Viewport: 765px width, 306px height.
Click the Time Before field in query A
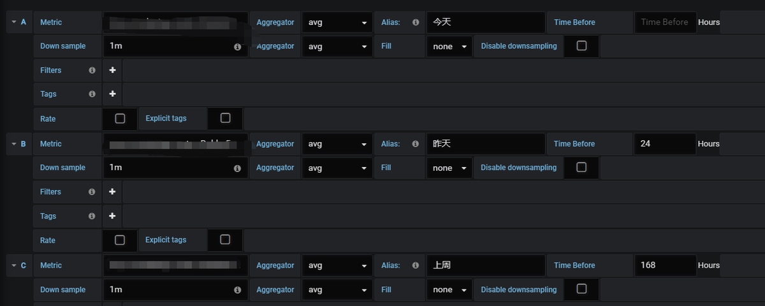pos(665,22)
